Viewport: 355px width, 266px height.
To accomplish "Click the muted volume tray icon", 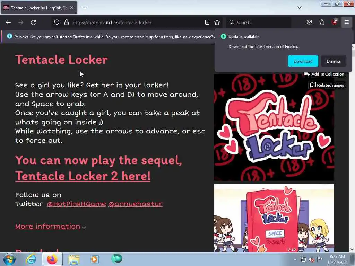I will 312,260.
